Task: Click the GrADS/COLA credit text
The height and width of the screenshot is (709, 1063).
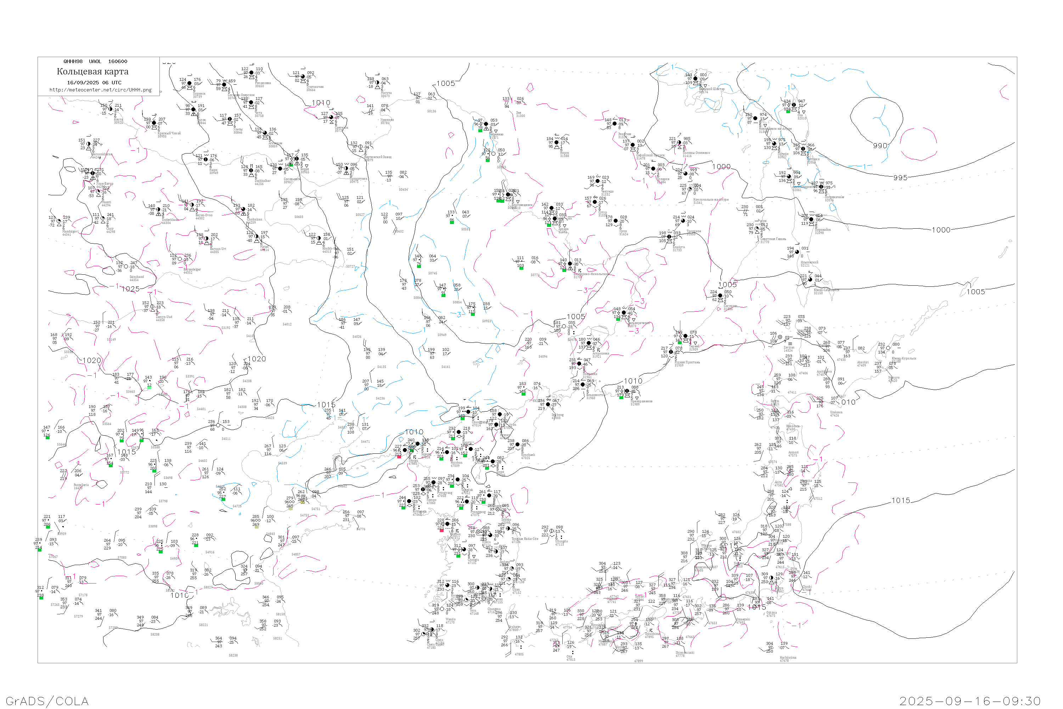Action: pos(47,701)
